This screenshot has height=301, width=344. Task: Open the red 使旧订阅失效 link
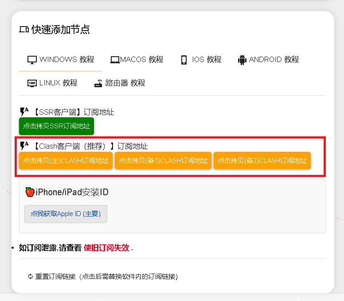pyautogui.click(x=106, y=248)
